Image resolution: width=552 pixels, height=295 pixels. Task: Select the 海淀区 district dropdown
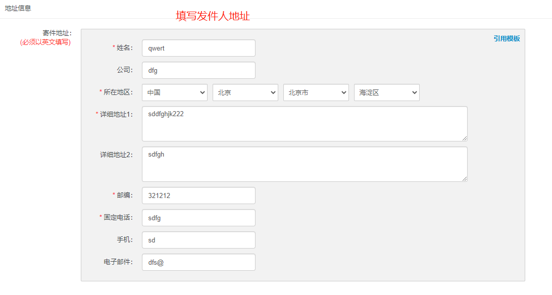386,92
